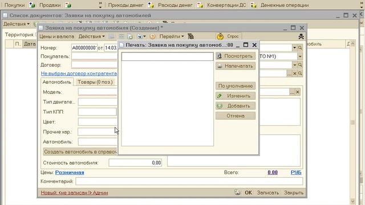Click the ellipsis button in contract link row

289,73
